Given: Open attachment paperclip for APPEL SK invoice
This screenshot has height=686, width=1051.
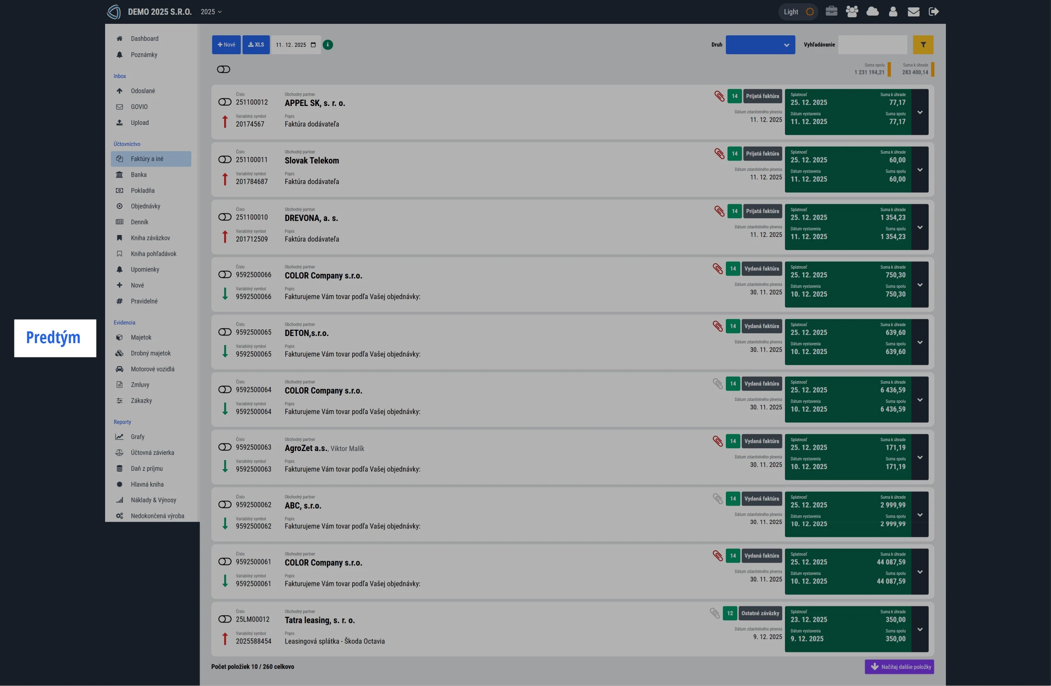Looking at the screenshot, I should pos(719,96).
